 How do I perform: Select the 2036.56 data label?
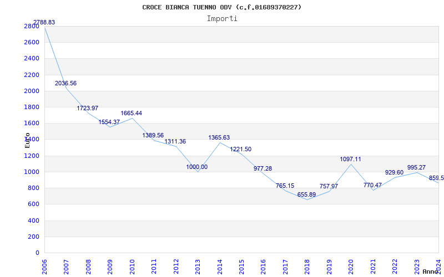65,84
